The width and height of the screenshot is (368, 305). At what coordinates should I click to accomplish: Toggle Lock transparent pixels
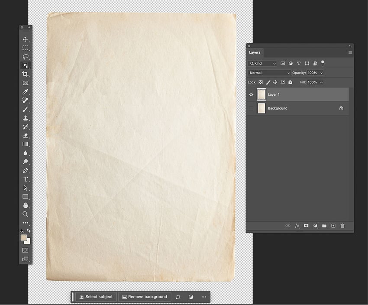pyautogui.click(x=260, y=82)
